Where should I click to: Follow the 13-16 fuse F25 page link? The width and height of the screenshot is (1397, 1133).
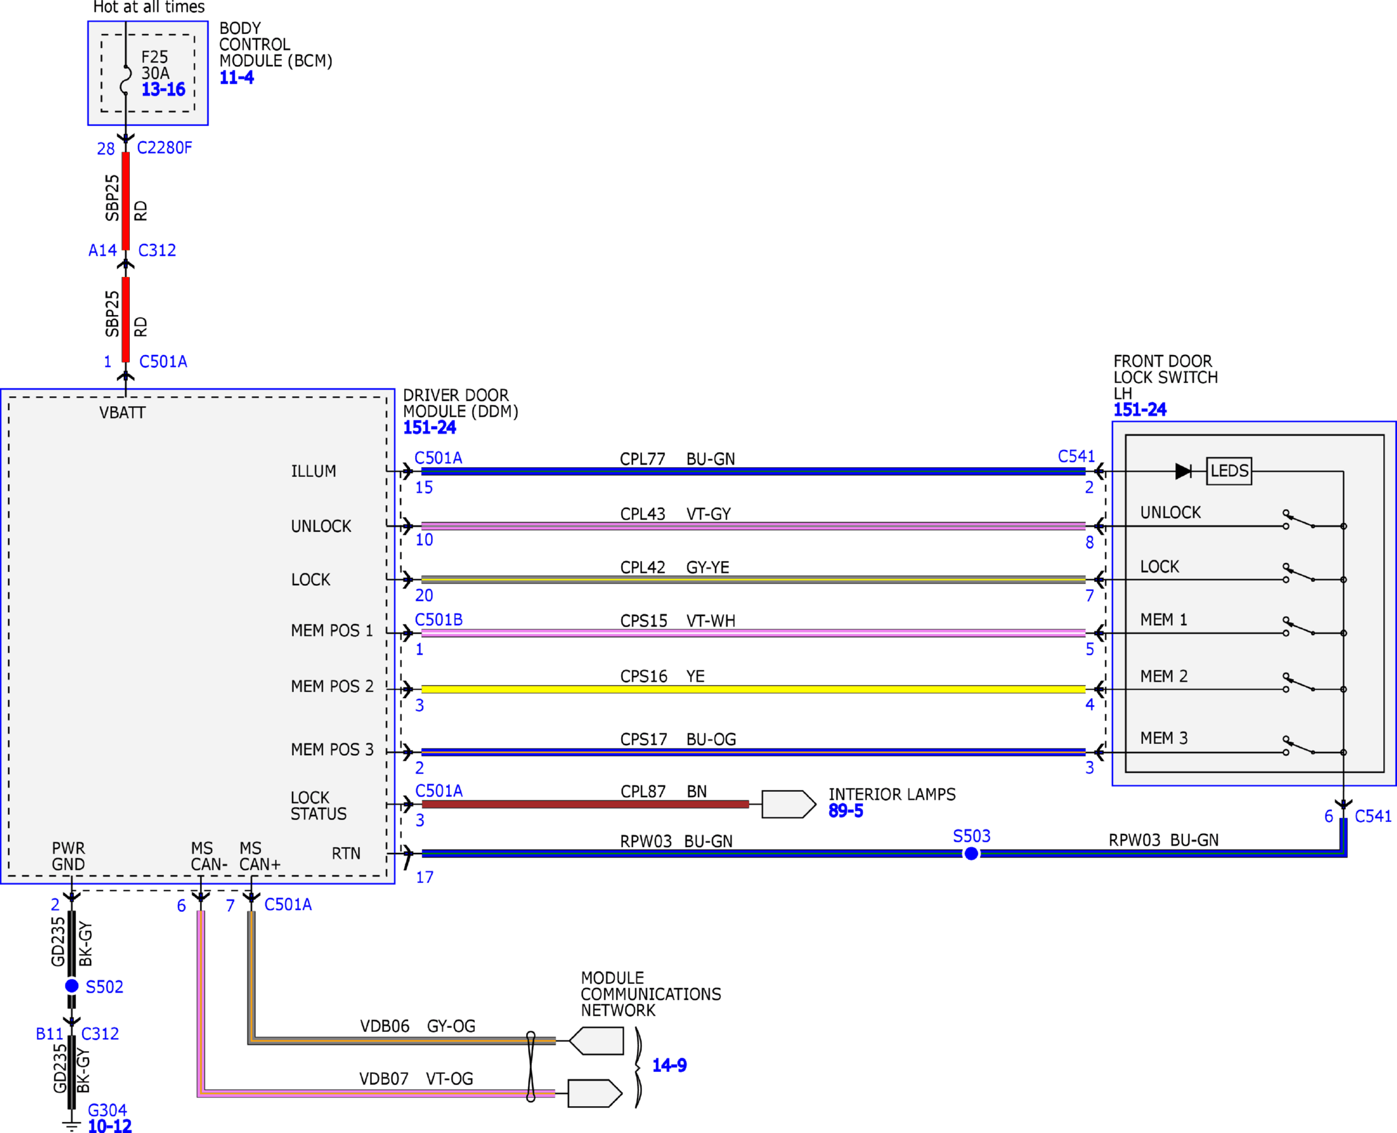coord(163,89)
